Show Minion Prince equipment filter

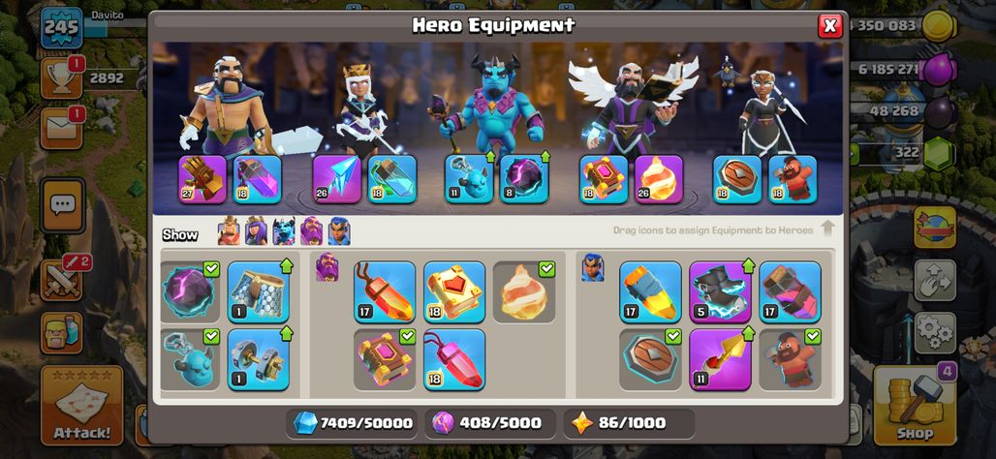[283, 231]
